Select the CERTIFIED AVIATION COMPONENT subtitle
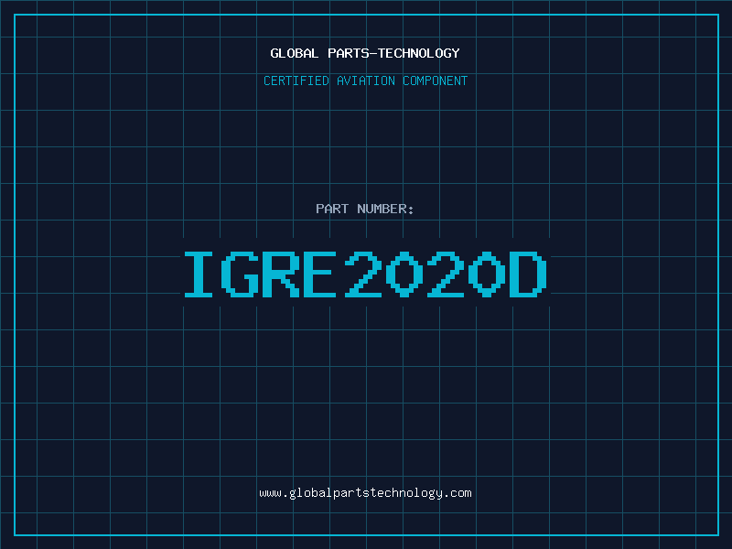 tap(365, 81)
